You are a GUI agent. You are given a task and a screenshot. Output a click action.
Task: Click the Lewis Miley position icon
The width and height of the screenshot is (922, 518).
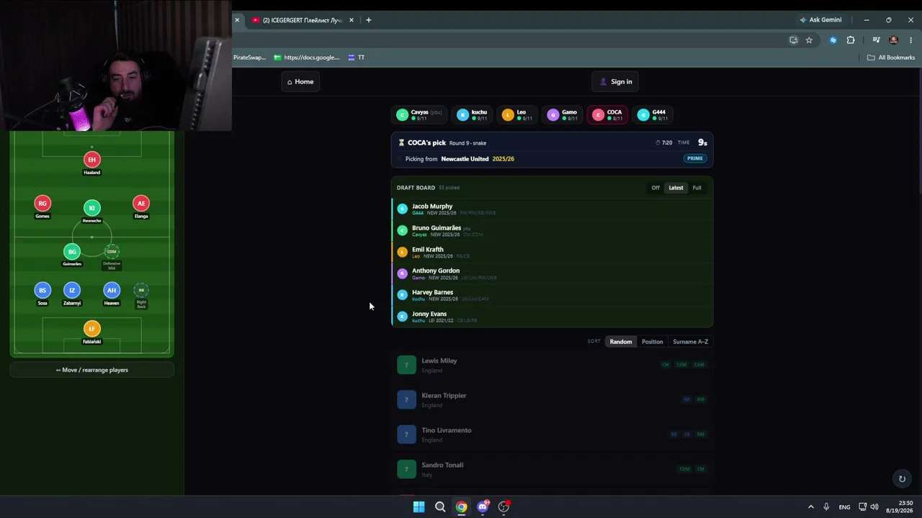tap(406, 365)
